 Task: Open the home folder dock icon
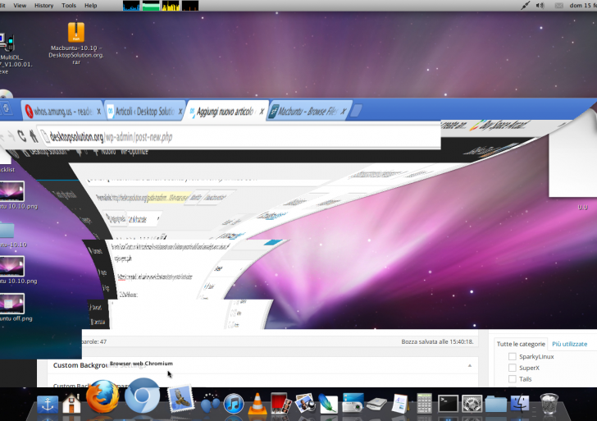(x=71, y=404)
